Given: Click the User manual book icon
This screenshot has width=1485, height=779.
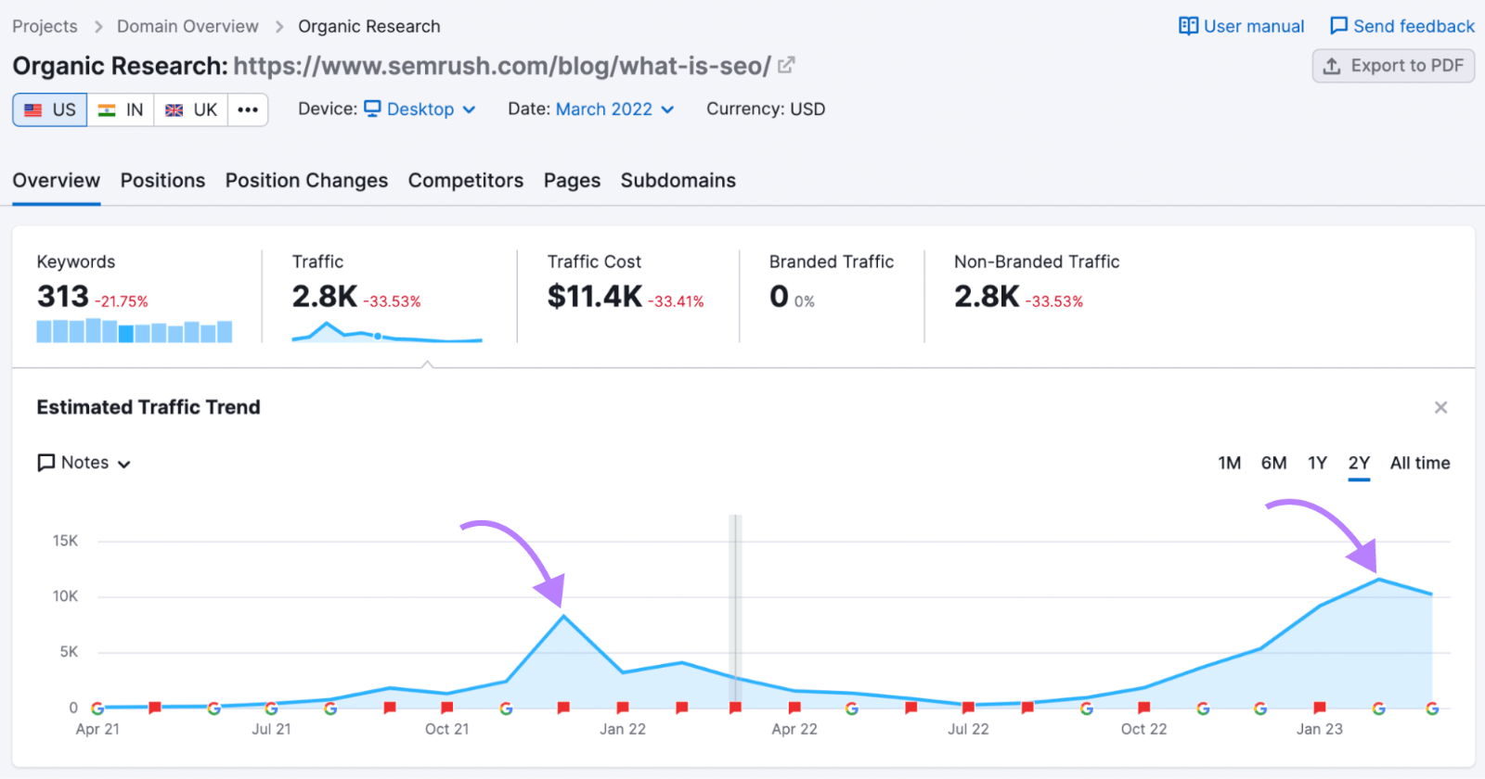Looking at the screenshot, I should pyautogui.click(x=1188, y=26).
